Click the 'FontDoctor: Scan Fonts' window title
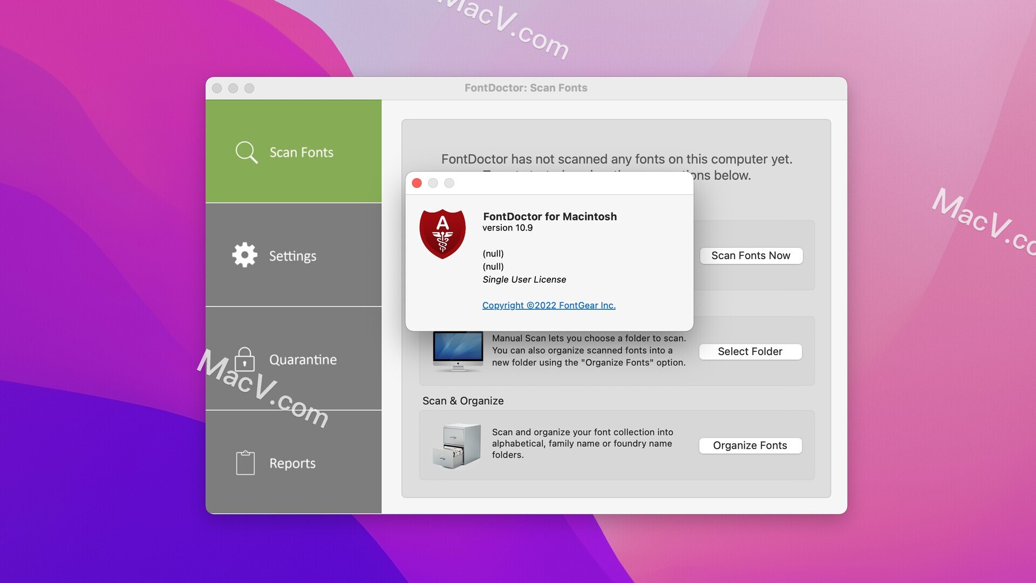Viewport: 1036px width, 583px height. pyautogui.click(x=526, y=88)
